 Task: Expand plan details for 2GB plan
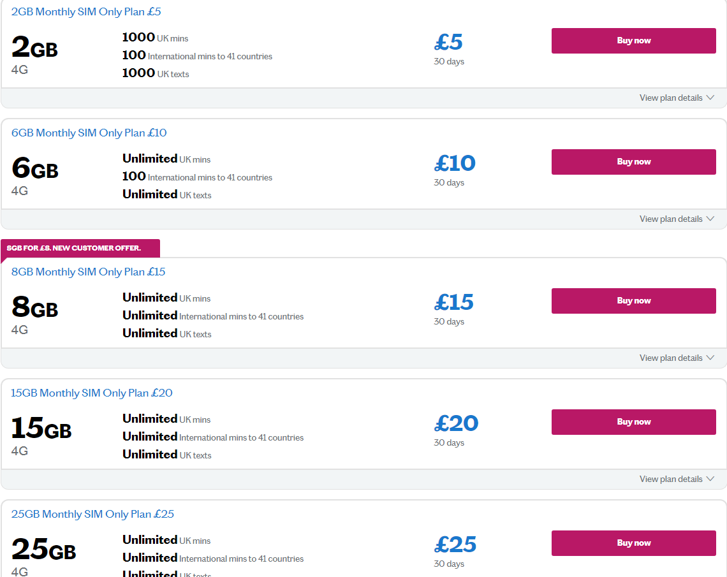tap(671, 98)
